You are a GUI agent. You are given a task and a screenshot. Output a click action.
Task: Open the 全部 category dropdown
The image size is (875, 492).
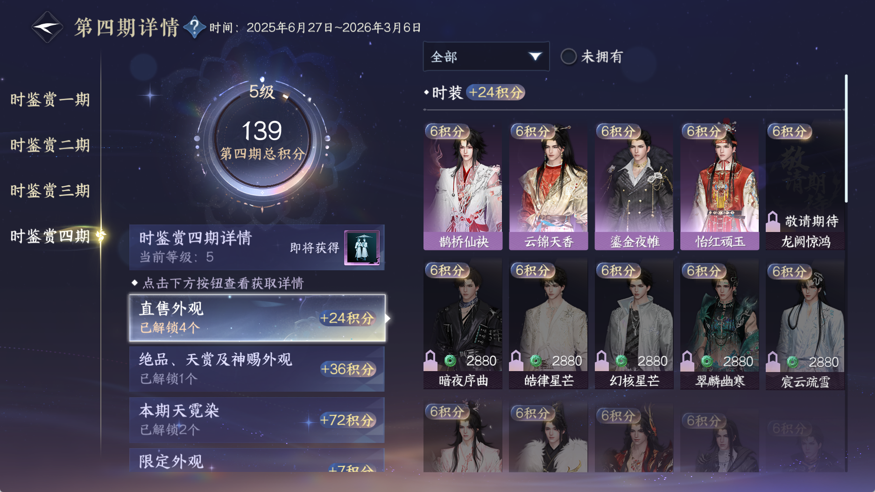486,56
